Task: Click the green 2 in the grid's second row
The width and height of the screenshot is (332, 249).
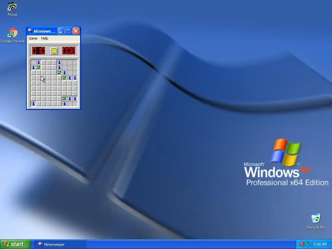Action: click(39, 67)
